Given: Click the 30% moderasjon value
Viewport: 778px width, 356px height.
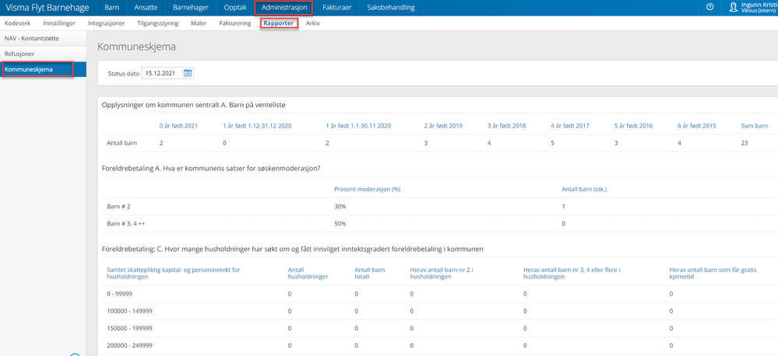Looking at the screenshot, I should tap(340, 206).
